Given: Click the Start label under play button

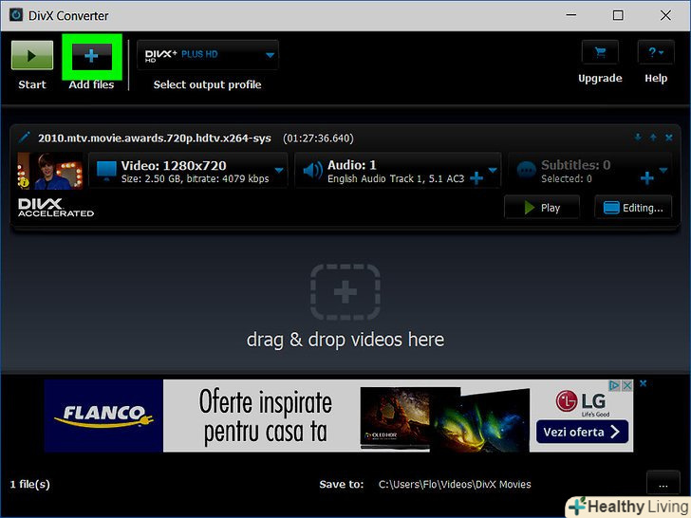Looking at the screenshot, I should click(32, 84).
